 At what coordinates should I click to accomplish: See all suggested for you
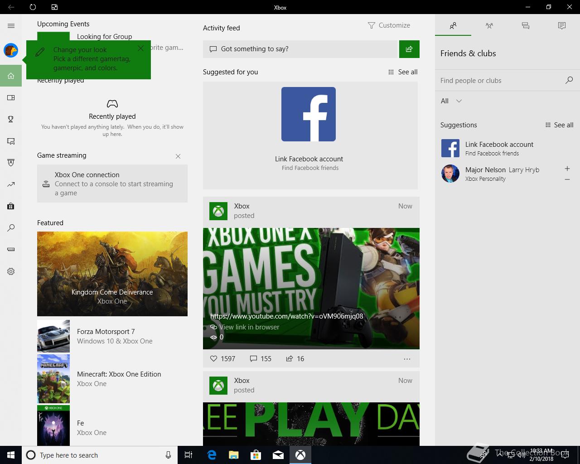403,72
